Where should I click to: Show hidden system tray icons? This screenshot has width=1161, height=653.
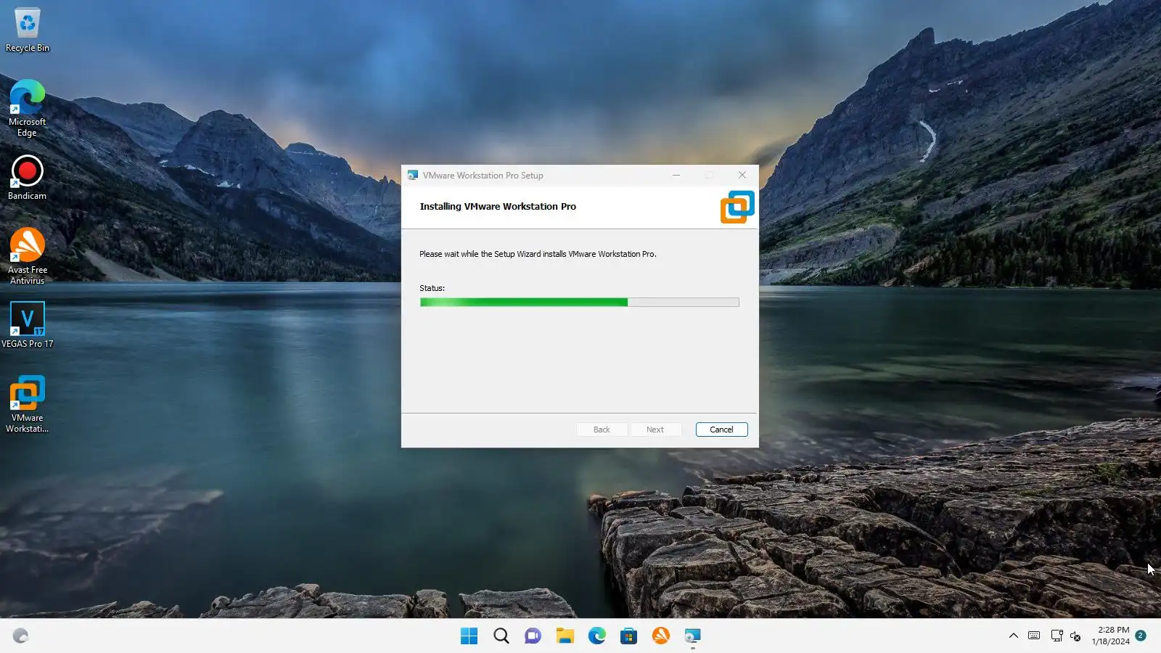point(1014,636)
